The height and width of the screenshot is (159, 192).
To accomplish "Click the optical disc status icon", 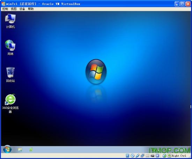I will click(x=132, y=156).
